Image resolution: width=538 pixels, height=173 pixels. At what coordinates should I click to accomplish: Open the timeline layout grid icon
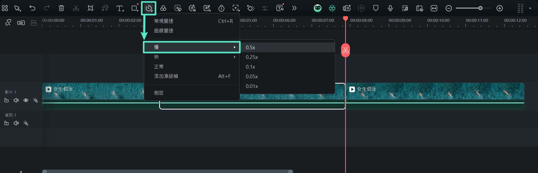pos(5,8)
